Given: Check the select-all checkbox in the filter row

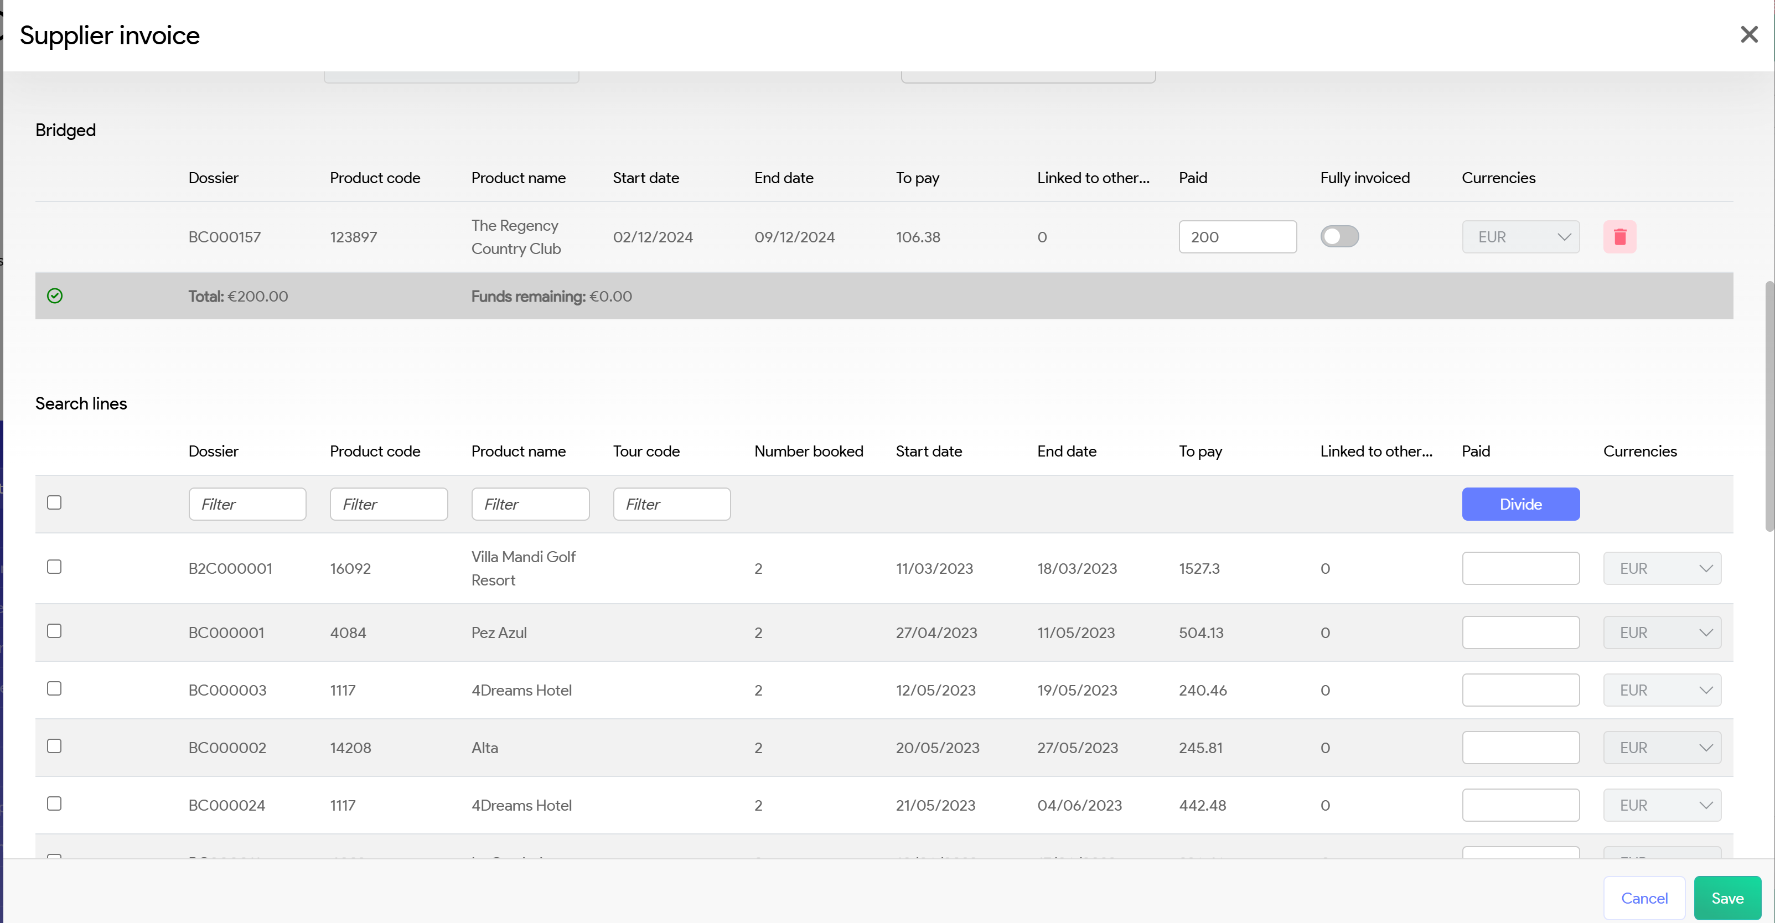Looking at the screenshot, I should pyautogui.click(x=54, y=503).
